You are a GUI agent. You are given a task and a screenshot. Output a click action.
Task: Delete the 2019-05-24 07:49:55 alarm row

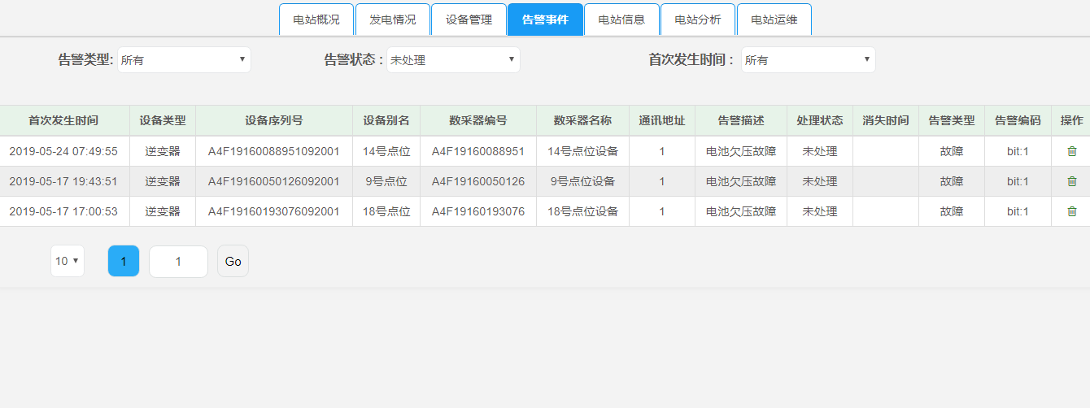[x=1071, y=151]
